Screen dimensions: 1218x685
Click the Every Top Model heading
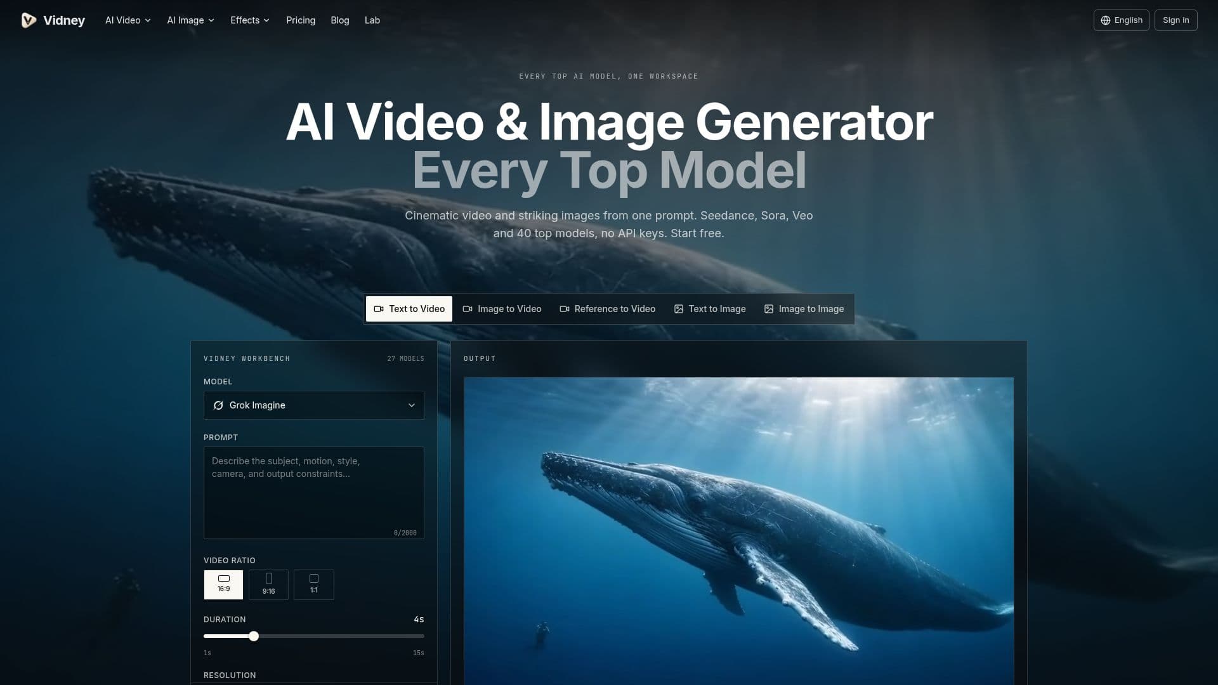pyautogui.click(x=609, y=170)
